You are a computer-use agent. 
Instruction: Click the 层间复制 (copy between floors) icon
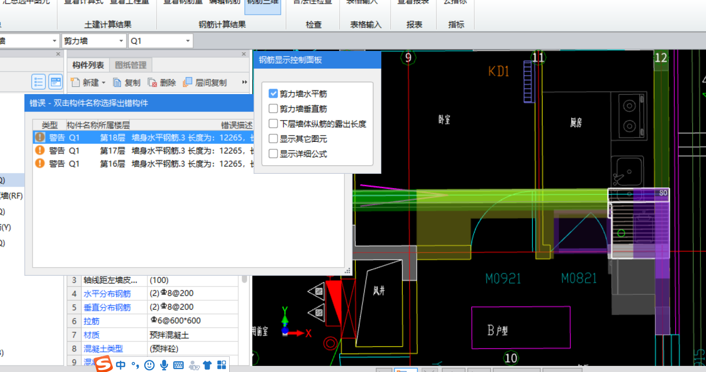coord(187,82)
